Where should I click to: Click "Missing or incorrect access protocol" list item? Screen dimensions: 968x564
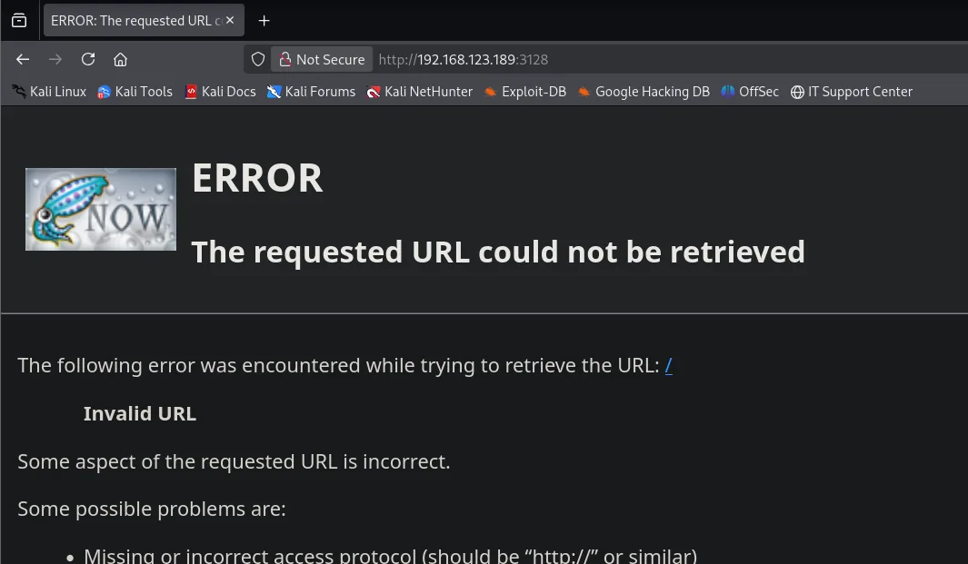coord(390,555)
